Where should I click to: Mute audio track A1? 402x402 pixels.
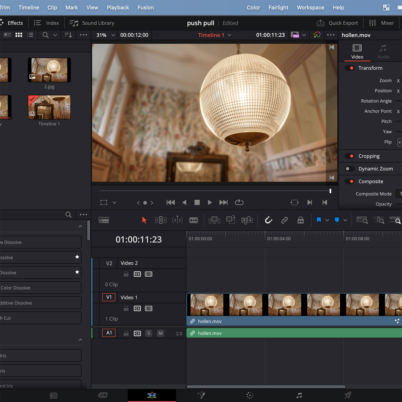click(x=160, y=333)
